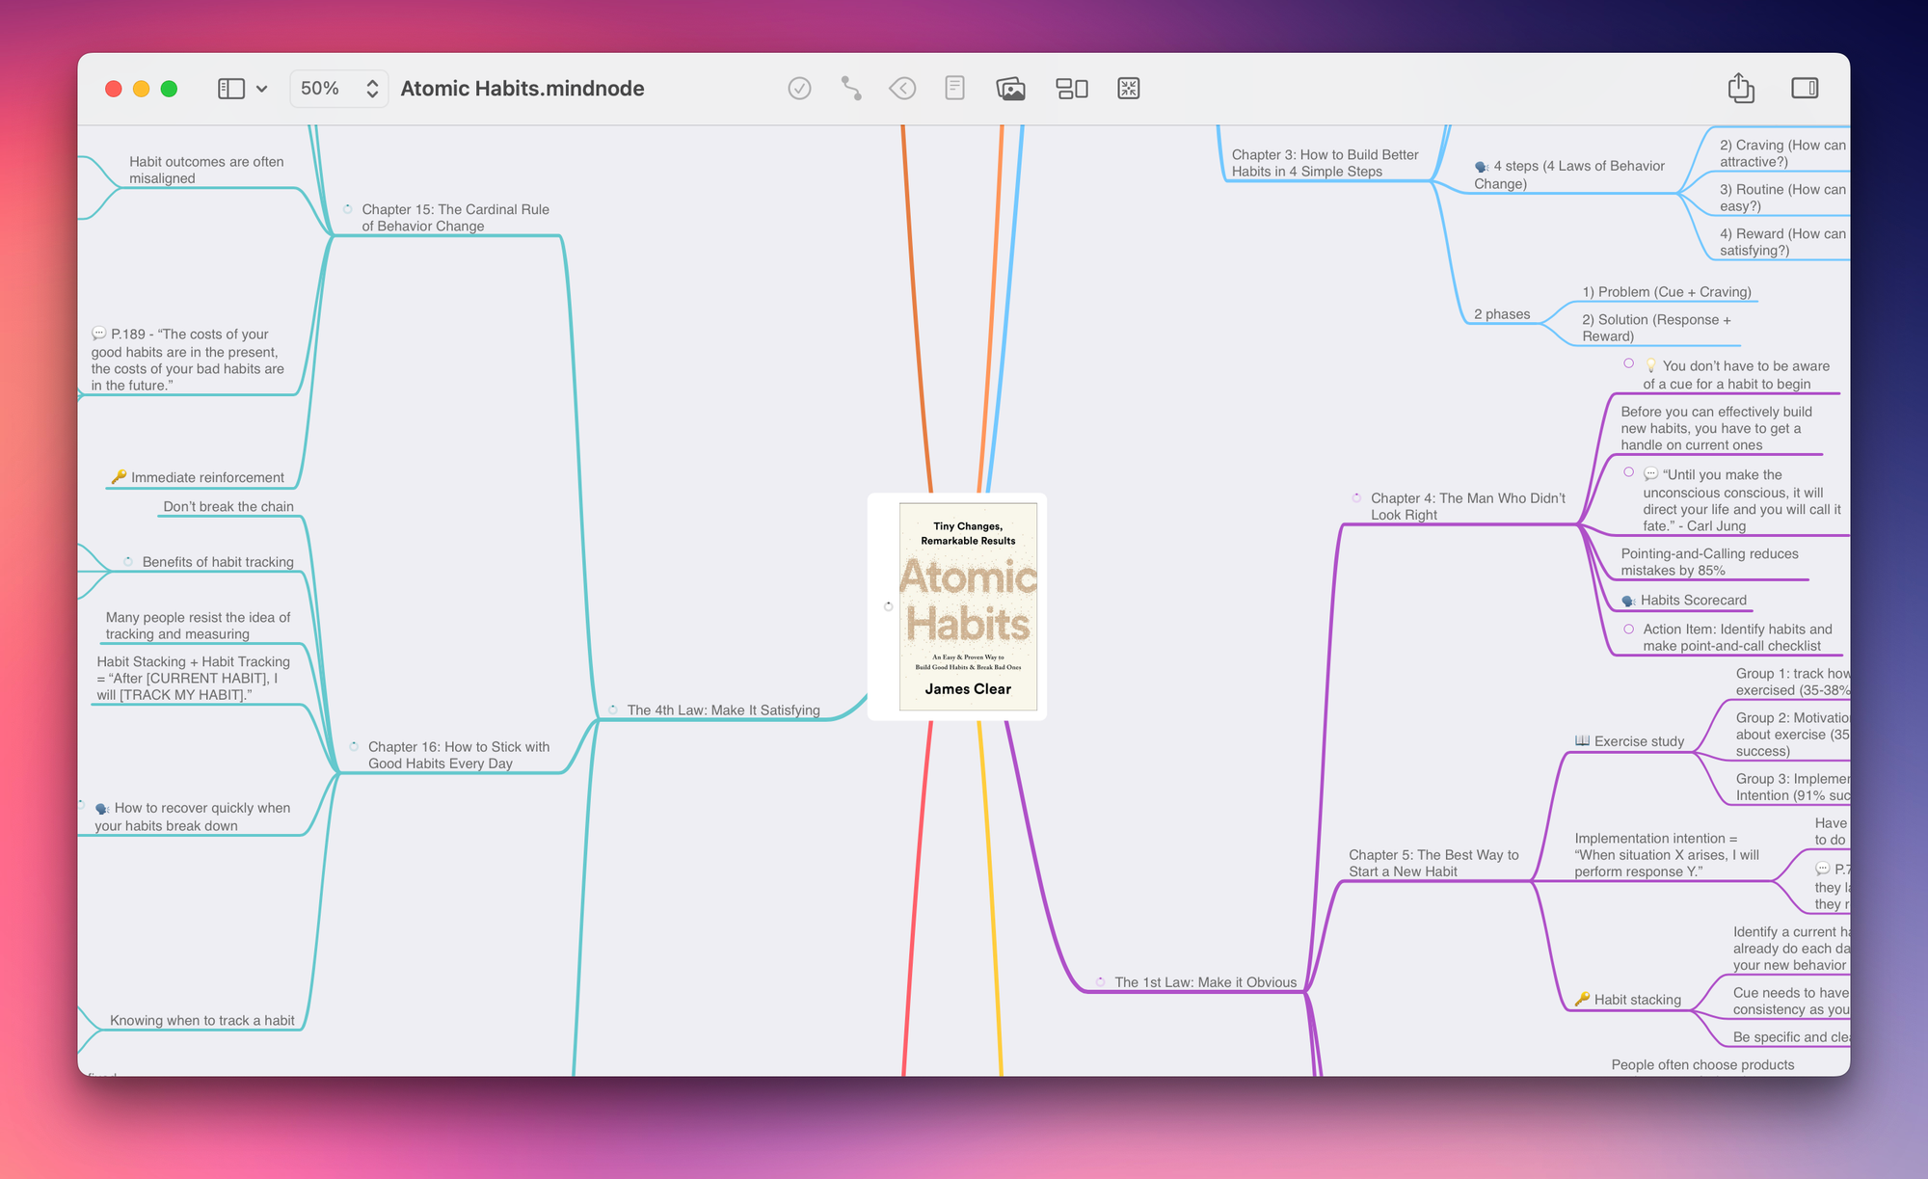Click the add task checkmark toolbar icon
The image size is (1928, 1179).
coord(799,89)
